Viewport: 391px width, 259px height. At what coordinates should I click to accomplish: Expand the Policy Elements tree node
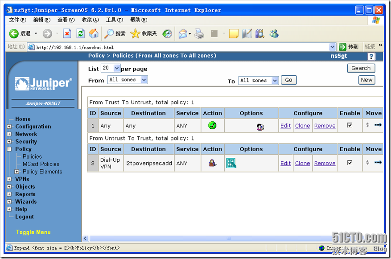click(16, 172)
